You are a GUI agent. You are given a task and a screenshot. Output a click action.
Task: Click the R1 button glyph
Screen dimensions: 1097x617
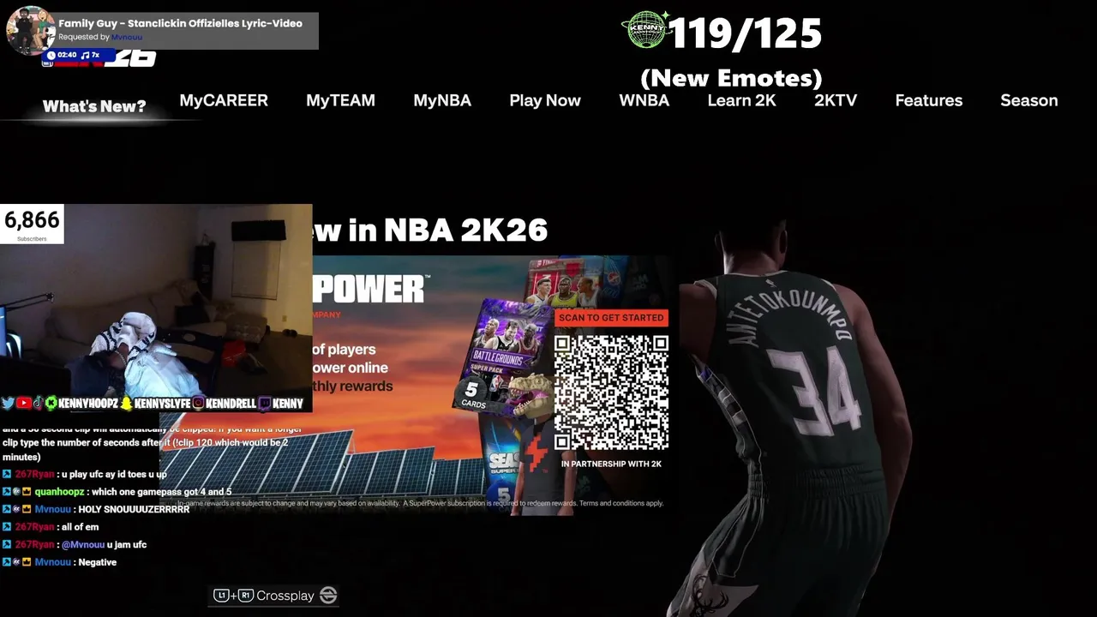click(246, 596)
